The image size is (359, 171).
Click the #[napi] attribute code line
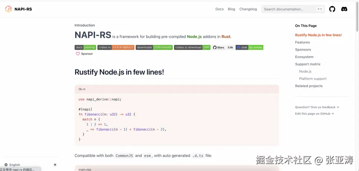(x=85, y=109)
